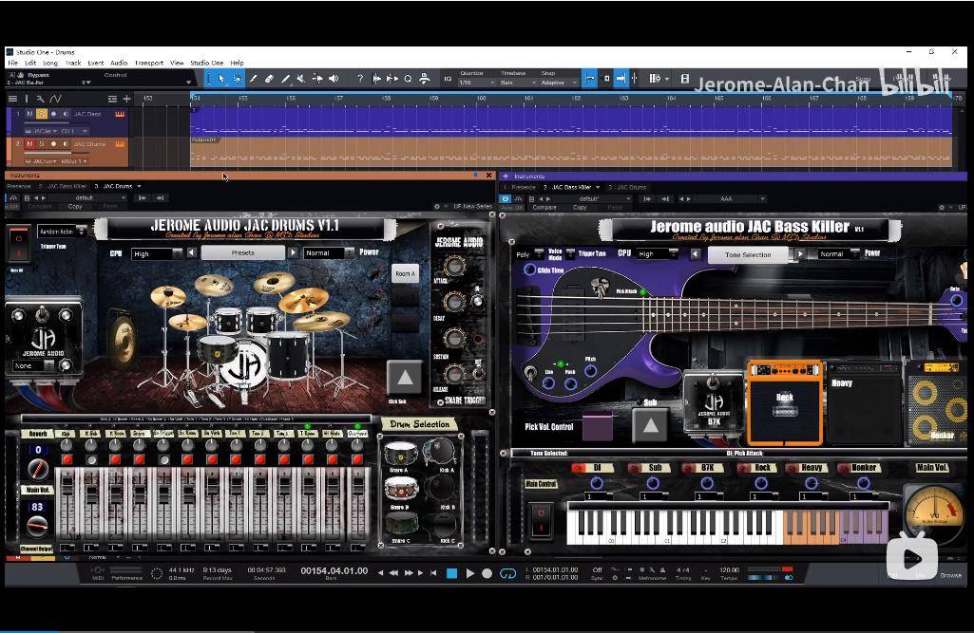The image size is (974, 633).
Task: Toggle autoscroll button in the toolbar
Action: click(621, 78)
